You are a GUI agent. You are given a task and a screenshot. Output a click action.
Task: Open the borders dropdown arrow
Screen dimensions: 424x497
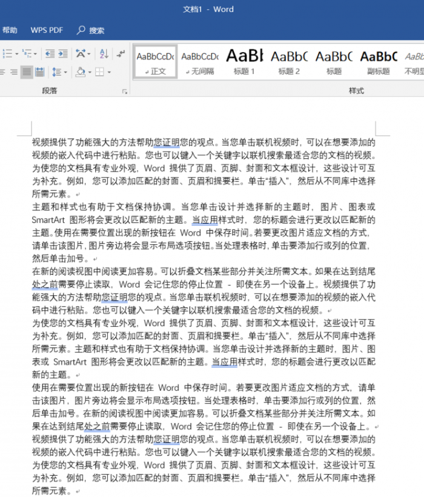tap(109, 72)
